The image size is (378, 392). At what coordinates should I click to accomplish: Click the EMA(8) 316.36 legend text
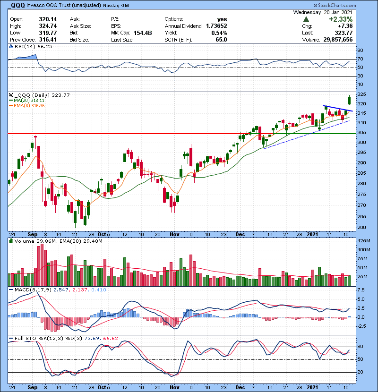click(29, 106)
